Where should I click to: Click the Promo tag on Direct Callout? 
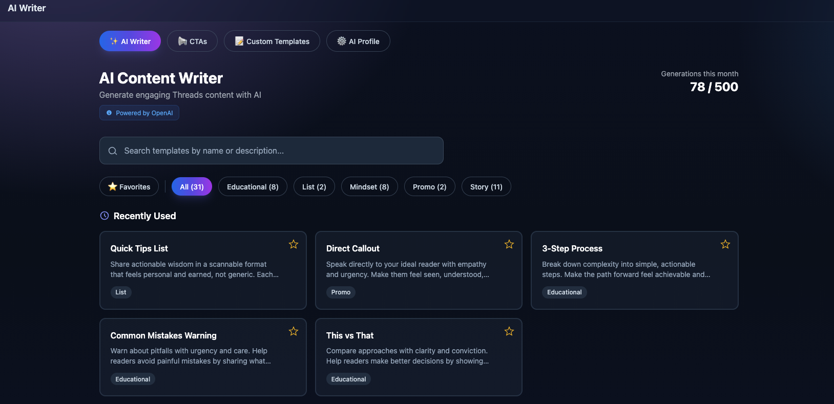tap(341, 292)
